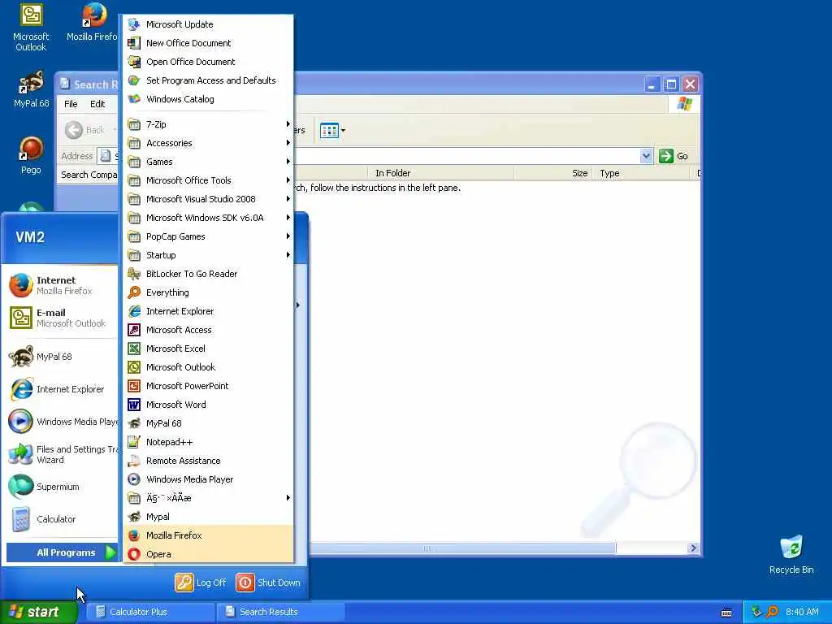832x624 pixels.
Task: Click the Shut Down button
Action: pos(268,583)
